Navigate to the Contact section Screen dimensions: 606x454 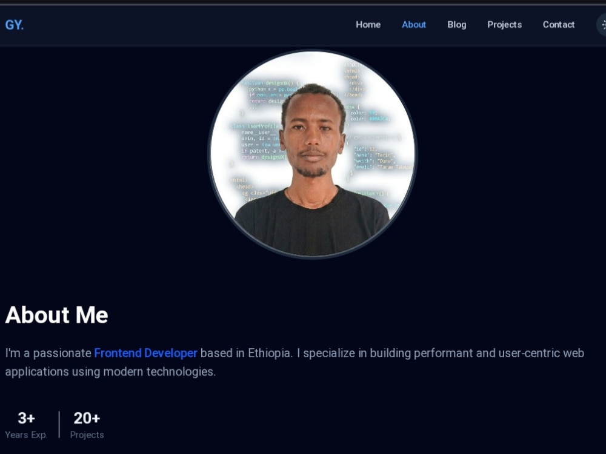[x=559, y=25]
